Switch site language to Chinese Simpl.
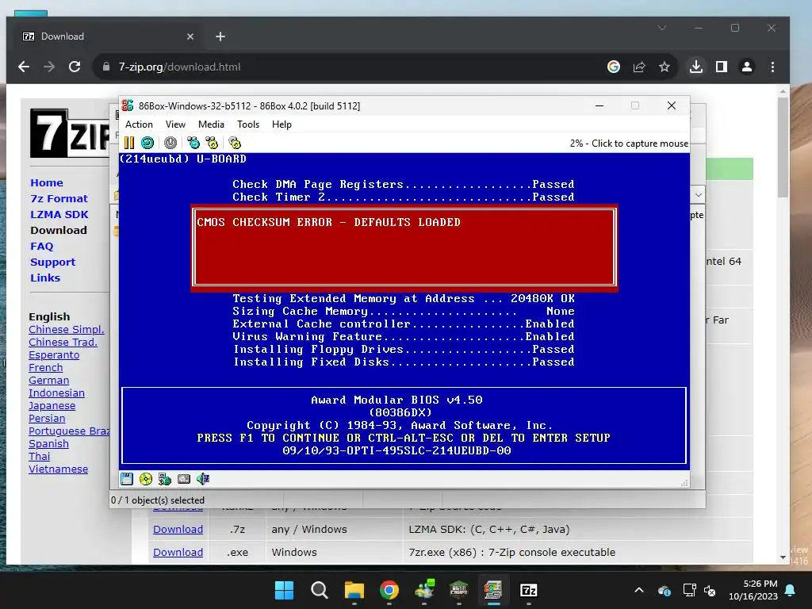The image size is (812, 609). (x=67, y=329)
